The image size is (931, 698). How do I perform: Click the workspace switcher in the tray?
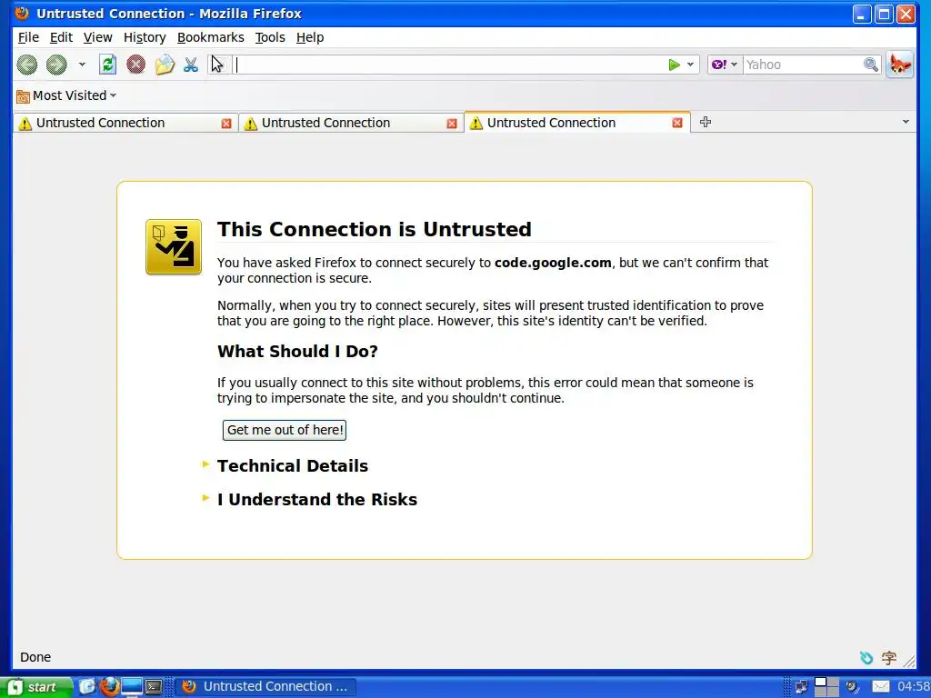click(826, 687)
